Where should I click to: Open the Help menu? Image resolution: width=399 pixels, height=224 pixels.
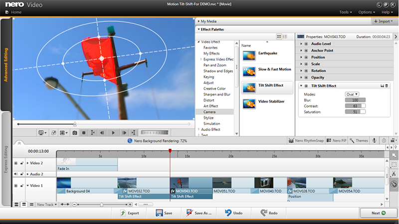(x=387, y=12)
